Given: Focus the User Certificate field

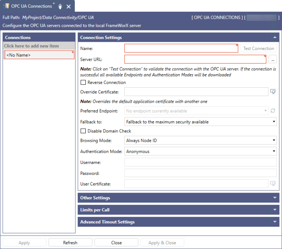Looking at the screenshot, I should 196,184.
